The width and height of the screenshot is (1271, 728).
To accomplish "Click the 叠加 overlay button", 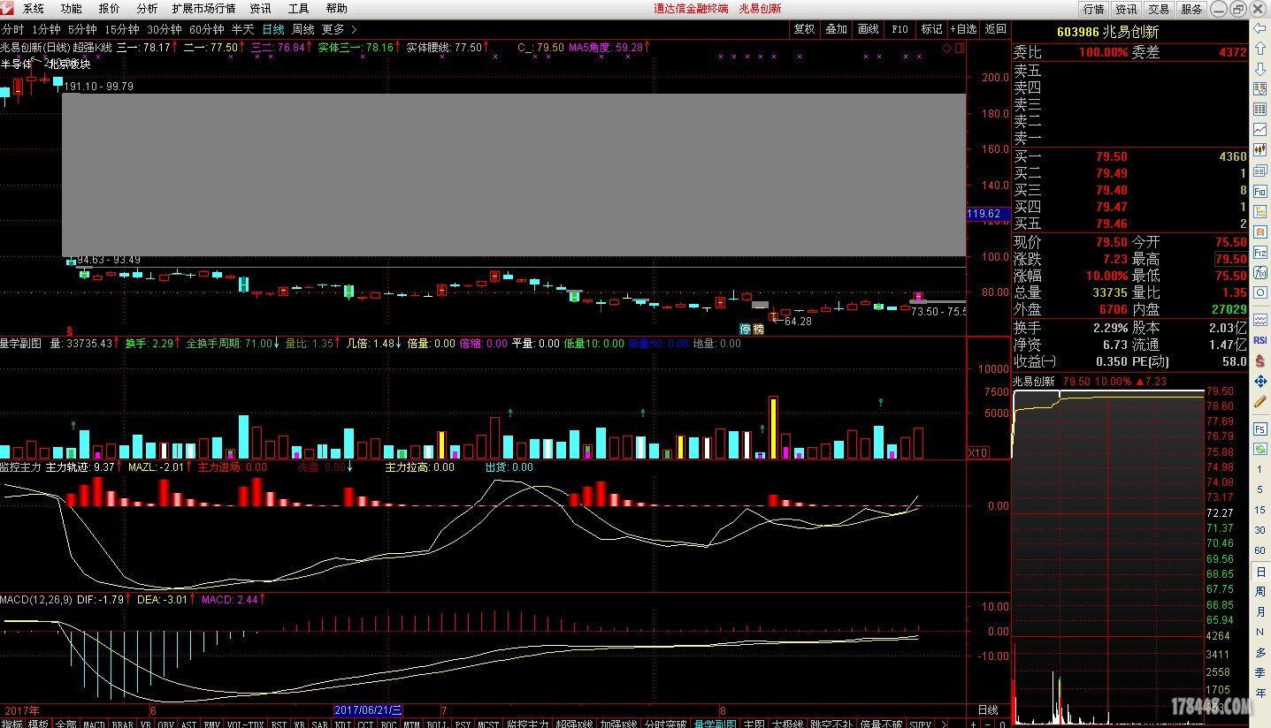I will (x=836, y=29).
